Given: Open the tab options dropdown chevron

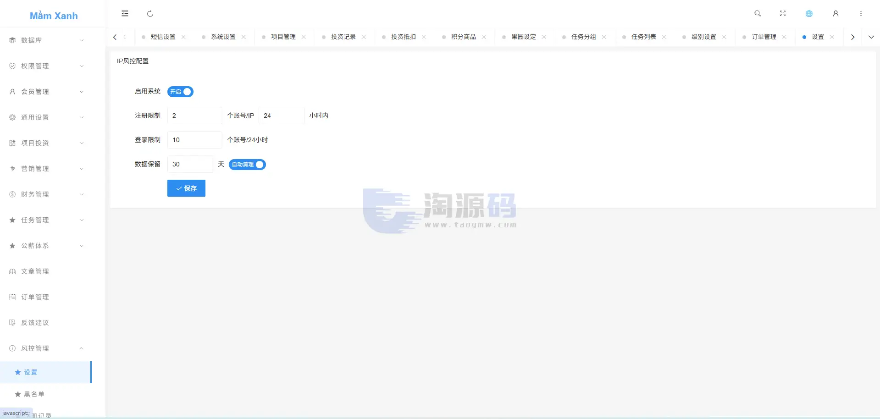Looking at the screenshot, I should pyautogui.click(x=871, y=37).
